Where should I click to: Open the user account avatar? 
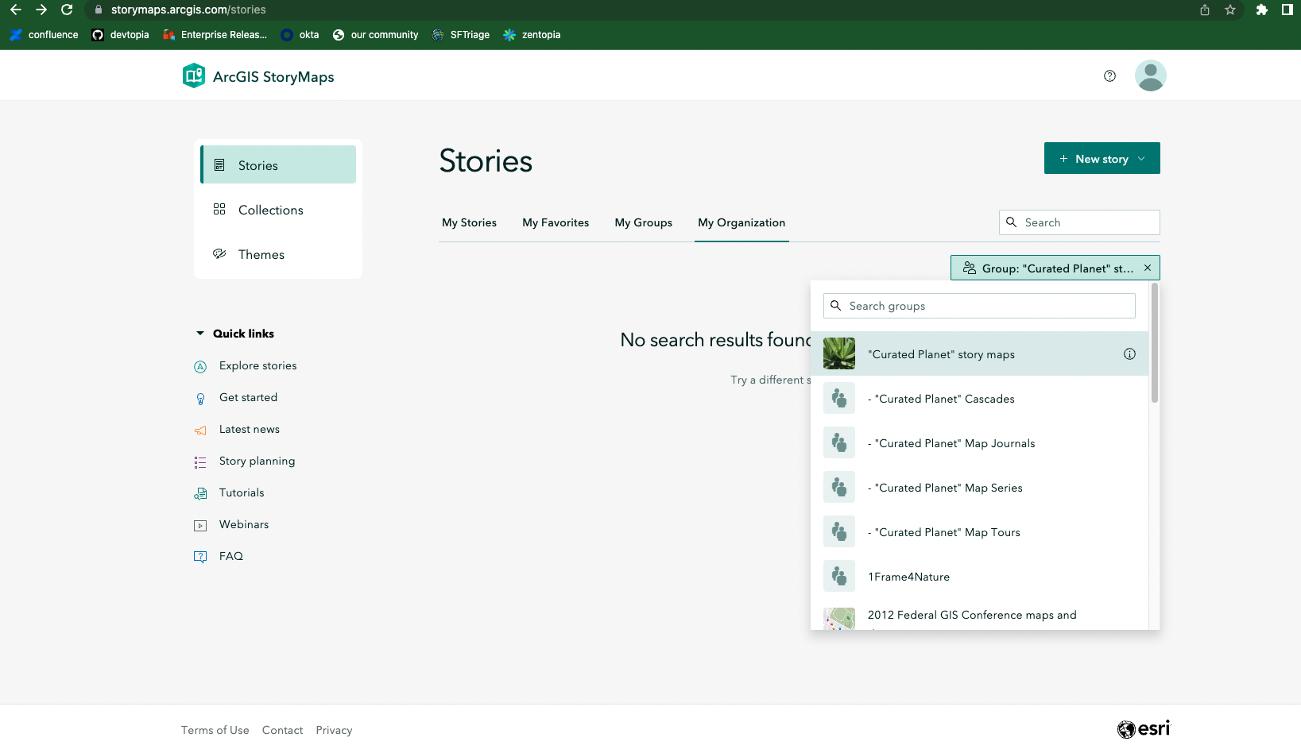pos(1150,75)
